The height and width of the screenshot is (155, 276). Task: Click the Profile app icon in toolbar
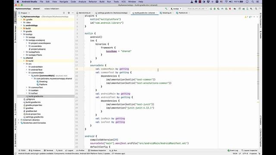pyautogui.click(x=223, y=9)
